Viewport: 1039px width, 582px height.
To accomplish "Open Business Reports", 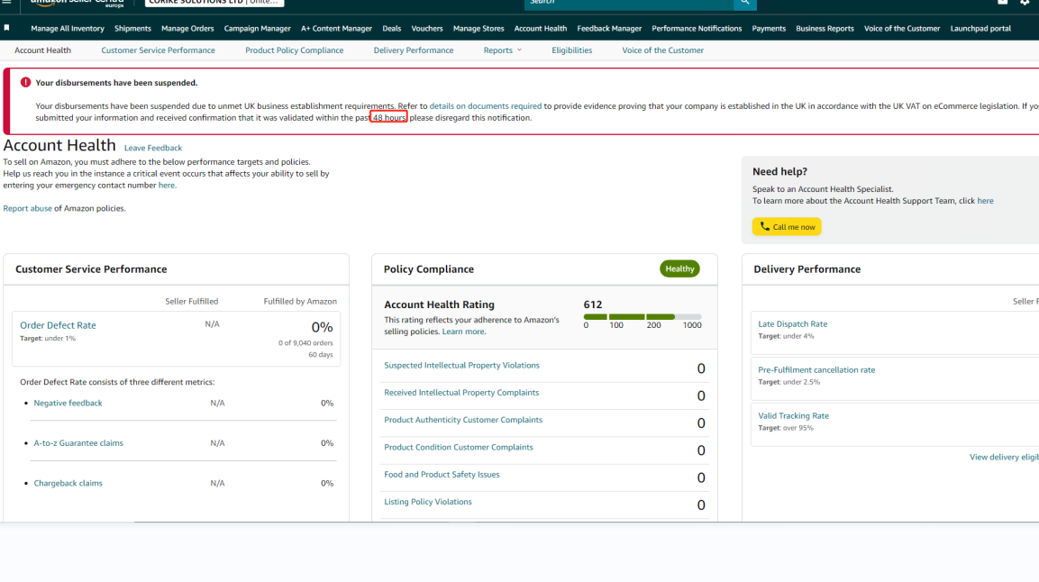I will coord(825,29).
